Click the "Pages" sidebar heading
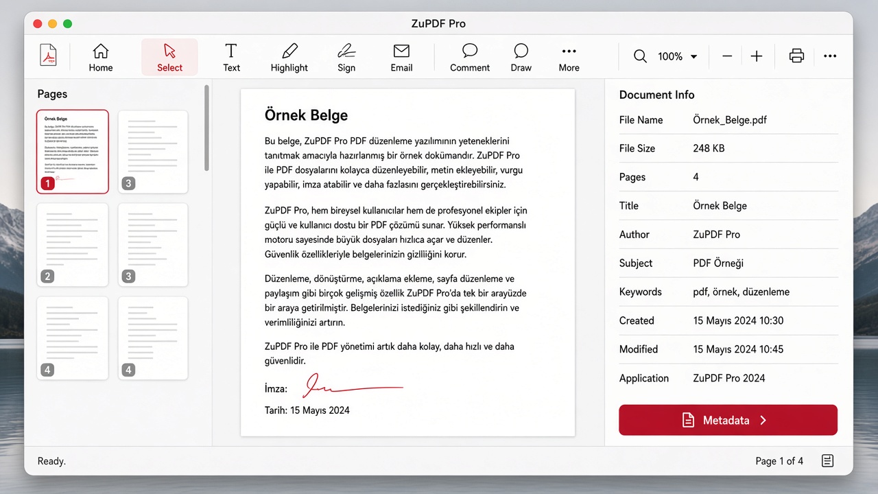Image resolution: width=878 pixels, height=494 pixels. click(52, 94)
